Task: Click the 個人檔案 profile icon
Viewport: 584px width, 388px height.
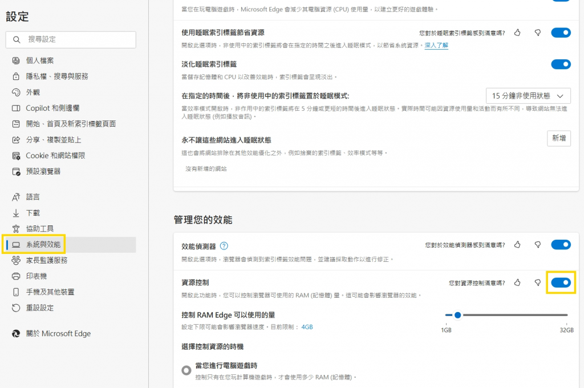Action: [16, 60]
